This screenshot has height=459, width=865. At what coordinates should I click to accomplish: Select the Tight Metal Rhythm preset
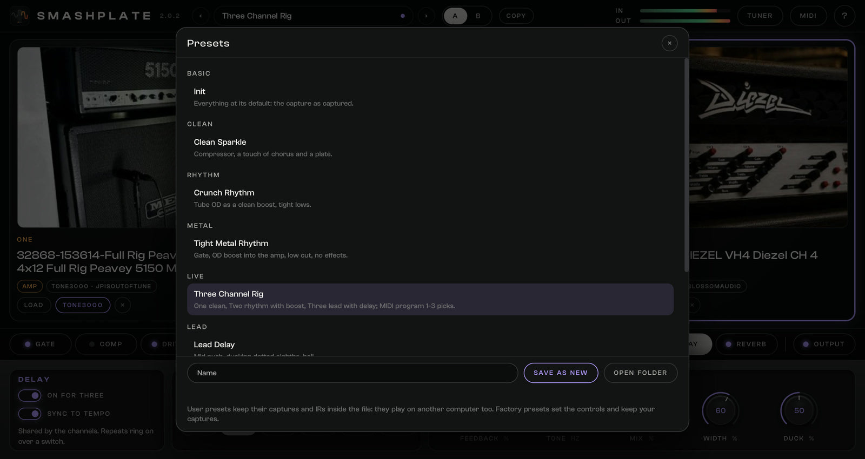coord(430,249)
